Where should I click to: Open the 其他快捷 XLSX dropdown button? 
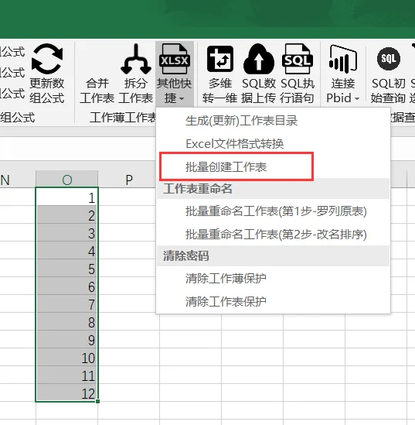pyautogui.click(x=174, y=74)
